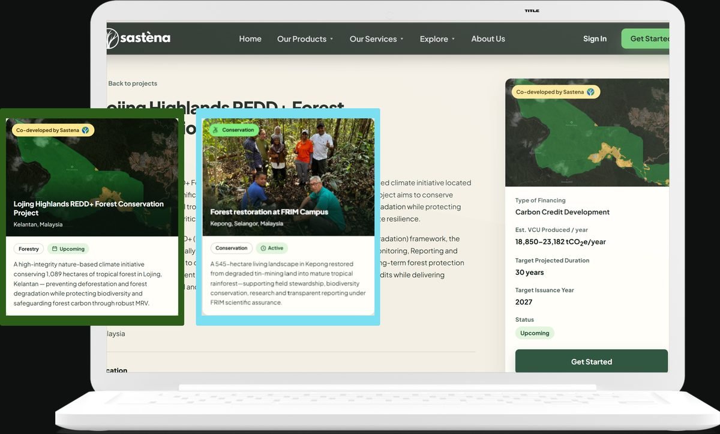Screen dimensions: 720x434
Task: Click the Sign In link
Action: pyautogui.click(x=595, y=39)
